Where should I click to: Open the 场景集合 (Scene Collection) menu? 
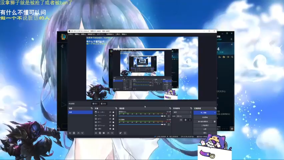[x=110, y=34]
